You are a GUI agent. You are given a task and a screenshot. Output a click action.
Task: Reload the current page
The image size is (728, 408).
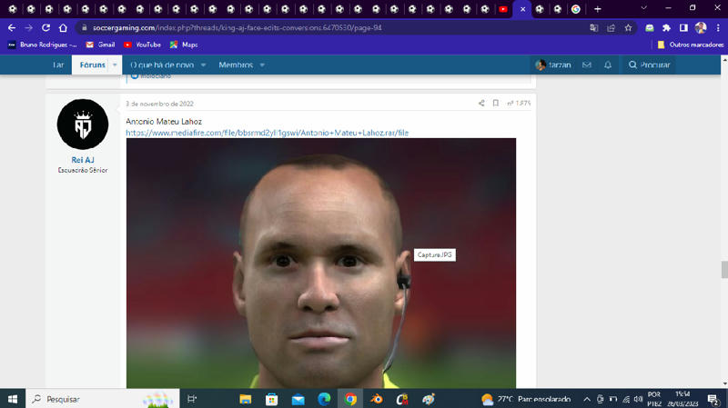click(x=45, y=28)
